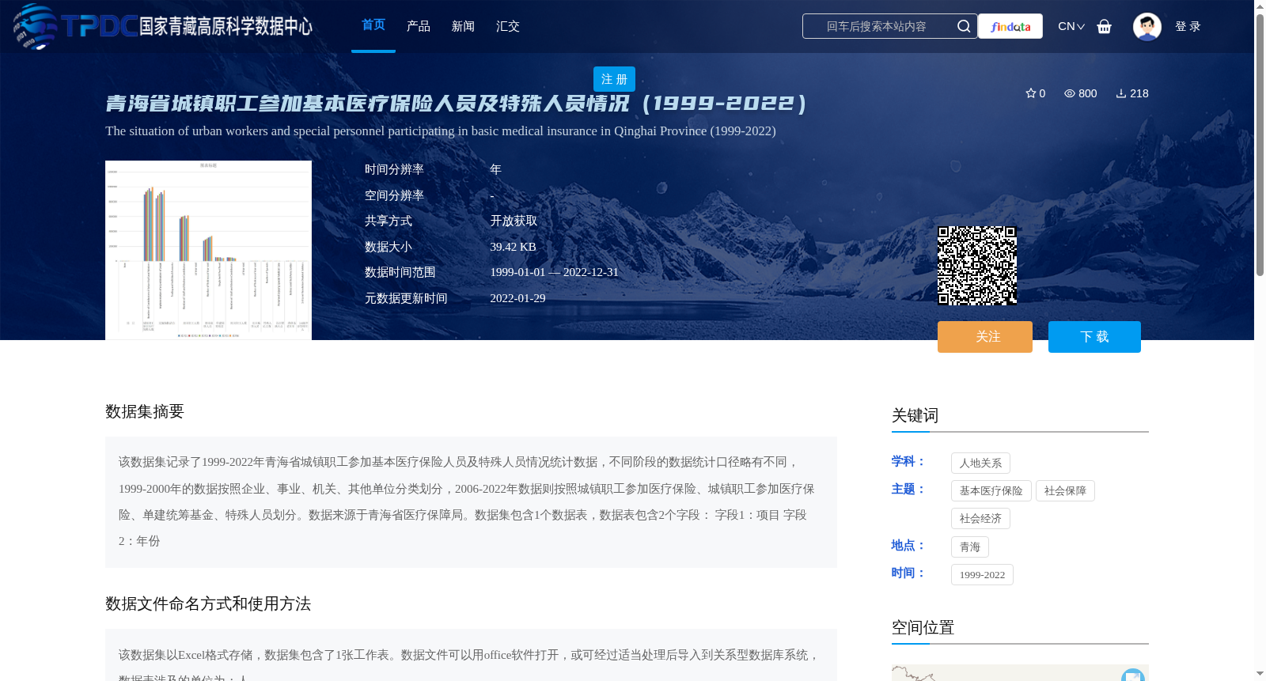The width and height of the screenshot is (1266, 681).
Task: Click the 1999-01-01 — 2022-12-31 date range
Action: tap(554, 272)
